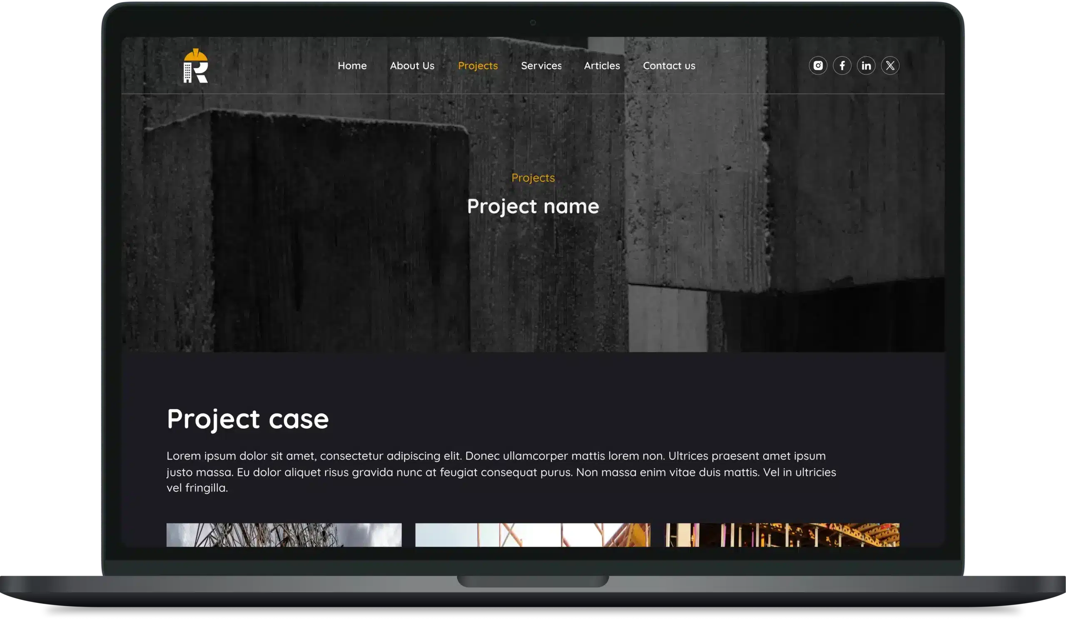Select Projects in the navbar
The width and height of the screenshot is (1066, 619).
[478, 65]
